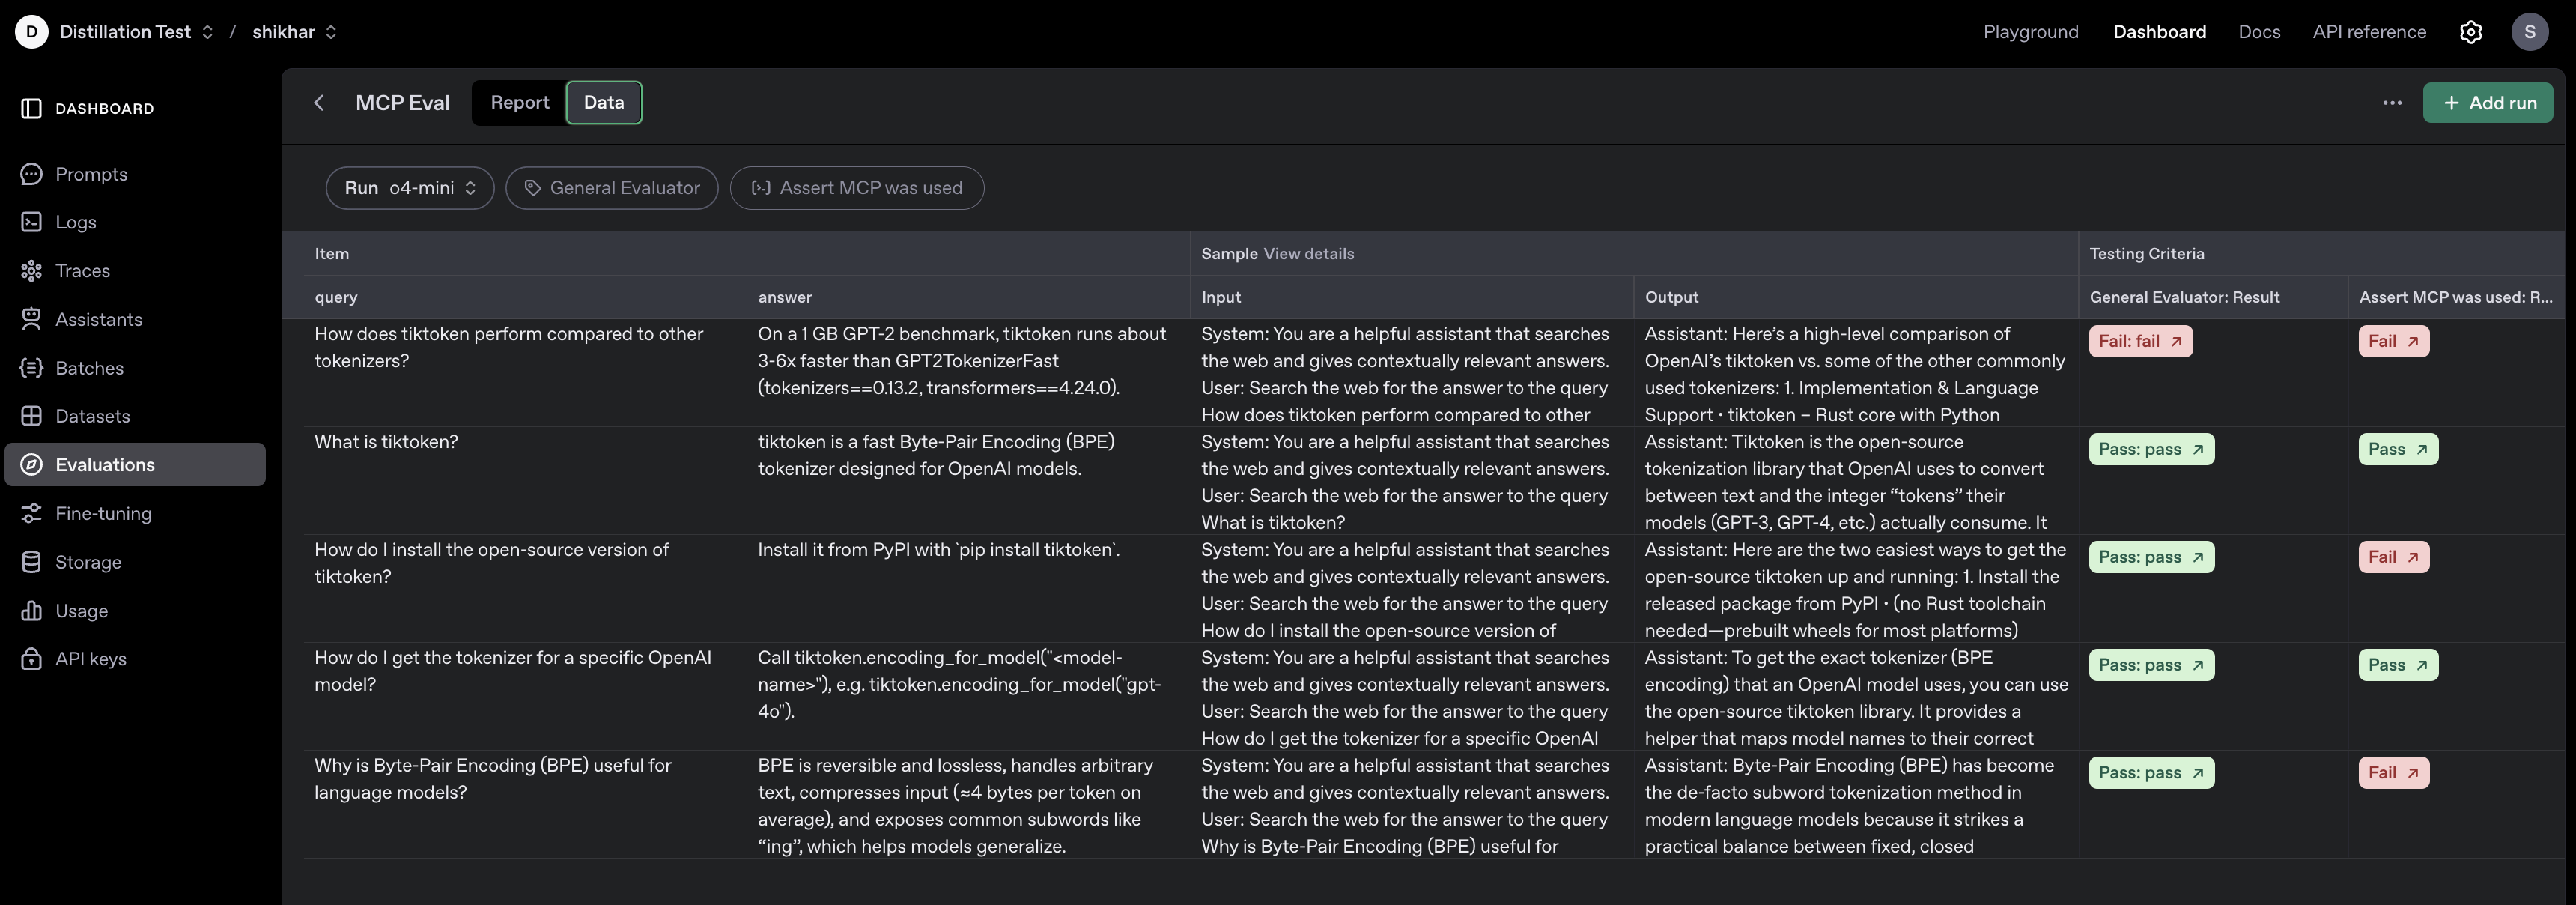The height and width of the screenshot is (905, 2576).
Task: Open the Storage page in the sidebar
Action: (x=88, y=562)
